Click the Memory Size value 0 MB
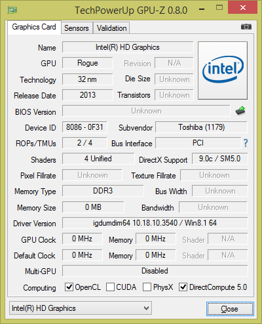Screen dimensions: 262x324 93,207
